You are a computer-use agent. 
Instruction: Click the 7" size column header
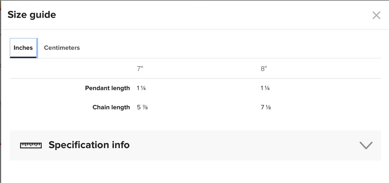[140, 69]
